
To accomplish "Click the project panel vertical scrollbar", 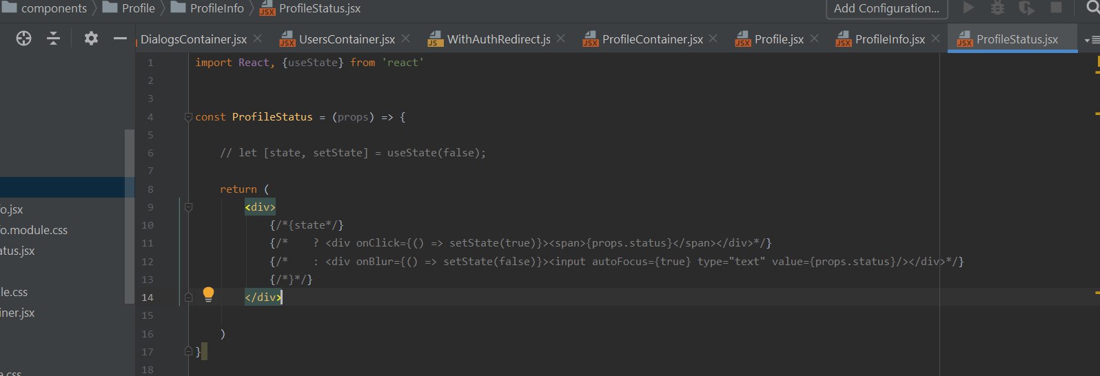I will click(130, 216).
